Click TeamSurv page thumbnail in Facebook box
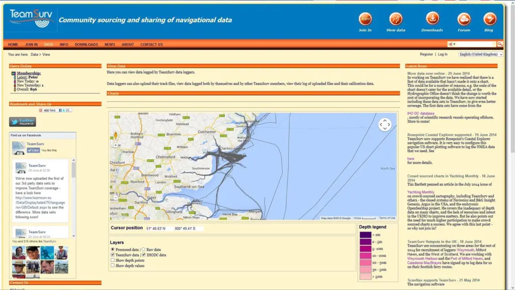515x290 pixels. pyautogui.click(x=19, y=148)
